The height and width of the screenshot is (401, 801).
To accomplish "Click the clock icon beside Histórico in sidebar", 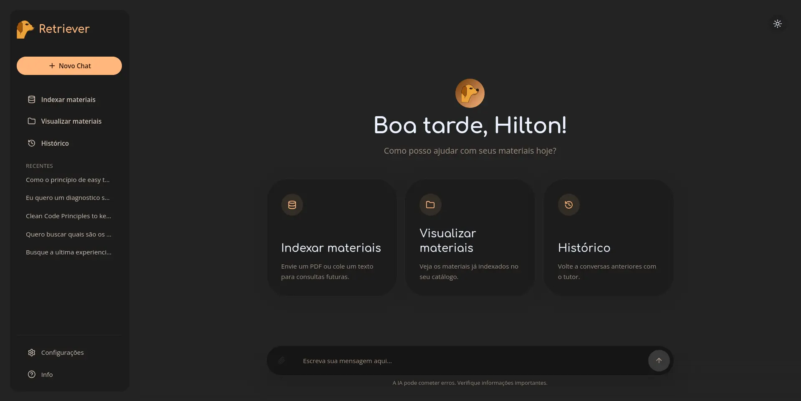I will tap(32, 143).
